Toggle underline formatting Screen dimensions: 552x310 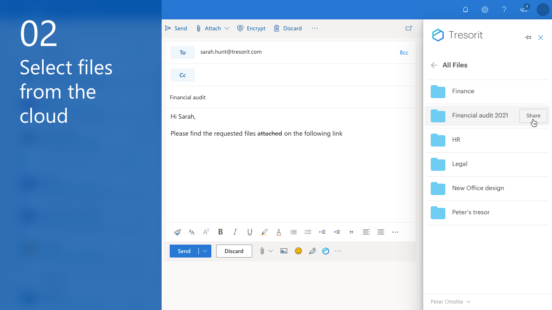coord(250,232)
